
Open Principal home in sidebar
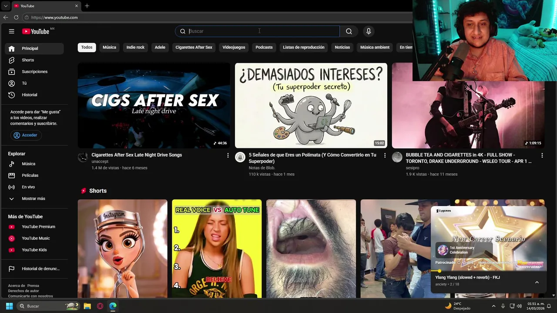pos(34,48)
